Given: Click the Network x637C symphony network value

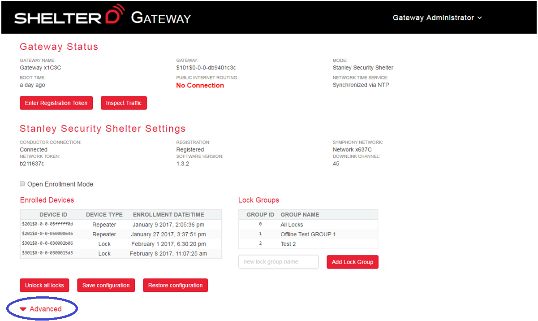Looking at the screenshot, I should click(352, 149).
